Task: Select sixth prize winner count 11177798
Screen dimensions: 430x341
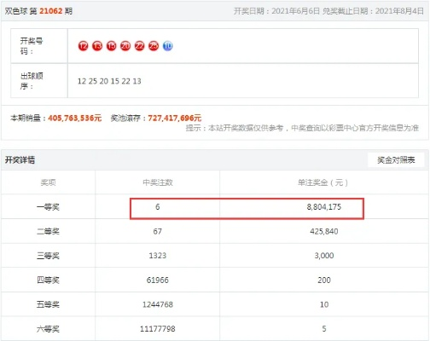Action: point(158,329)
